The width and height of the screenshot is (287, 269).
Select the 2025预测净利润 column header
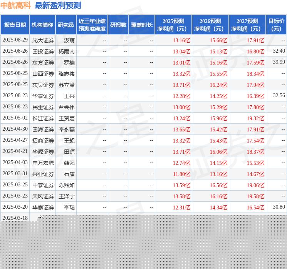click(173, 25)
